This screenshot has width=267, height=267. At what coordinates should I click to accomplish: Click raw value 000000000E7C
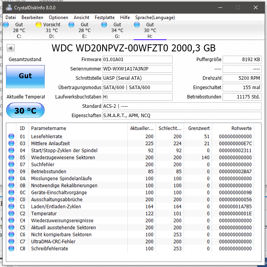click(235, 143)
